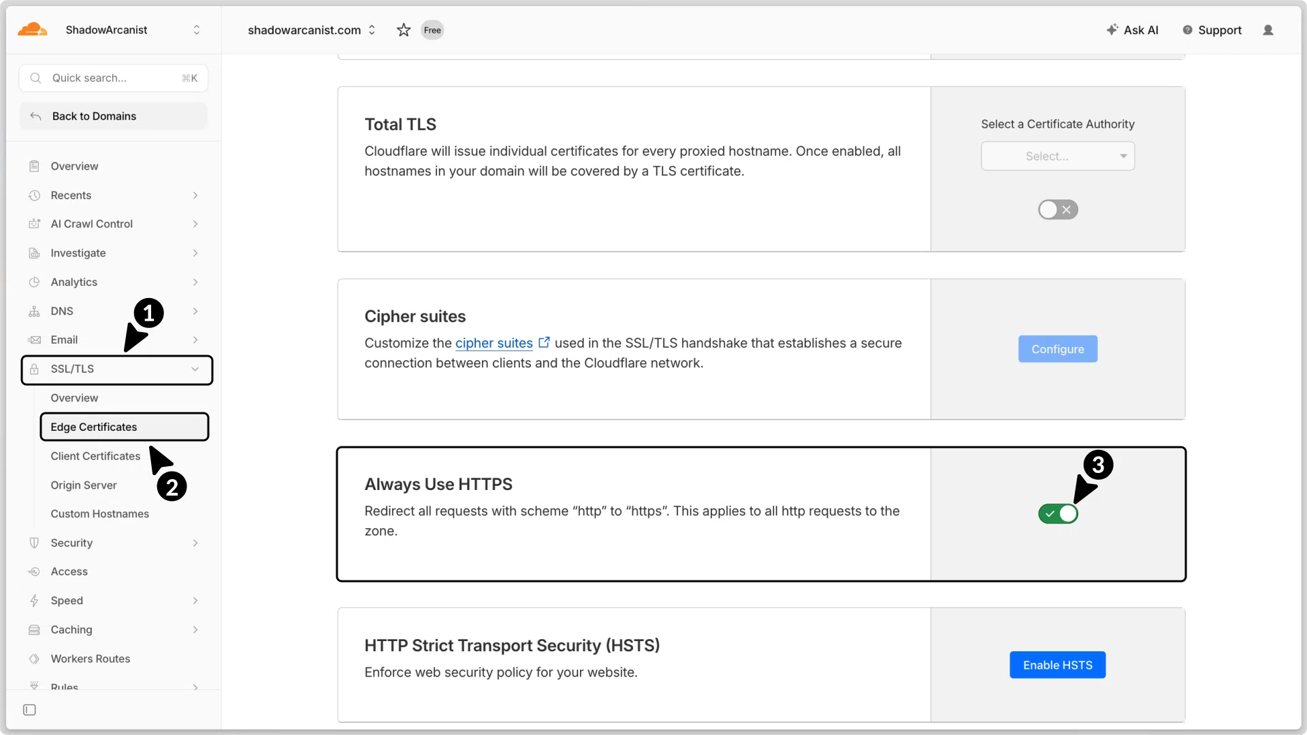Focus the Quick search field
The image size is (1307, 735).
click(x=114, y=78)
